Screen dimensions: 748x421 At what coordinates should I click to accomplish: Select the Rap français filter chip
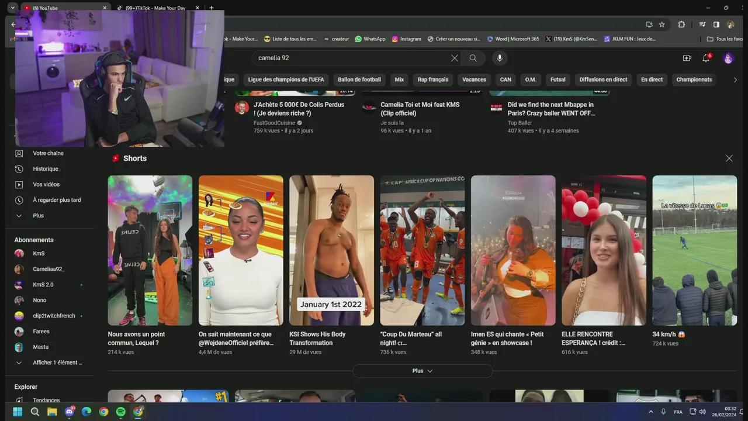432,80
